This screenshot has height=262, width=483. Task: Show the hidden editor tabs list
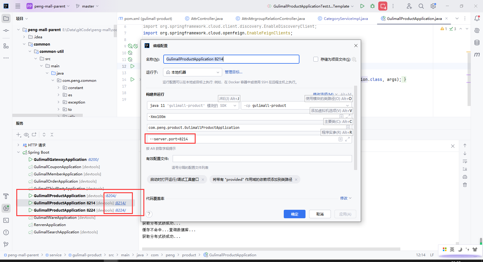[x=457, y=18]
